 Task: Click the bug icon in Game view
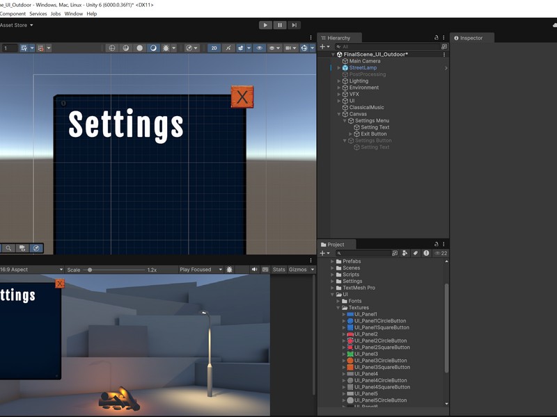point(230,270)
